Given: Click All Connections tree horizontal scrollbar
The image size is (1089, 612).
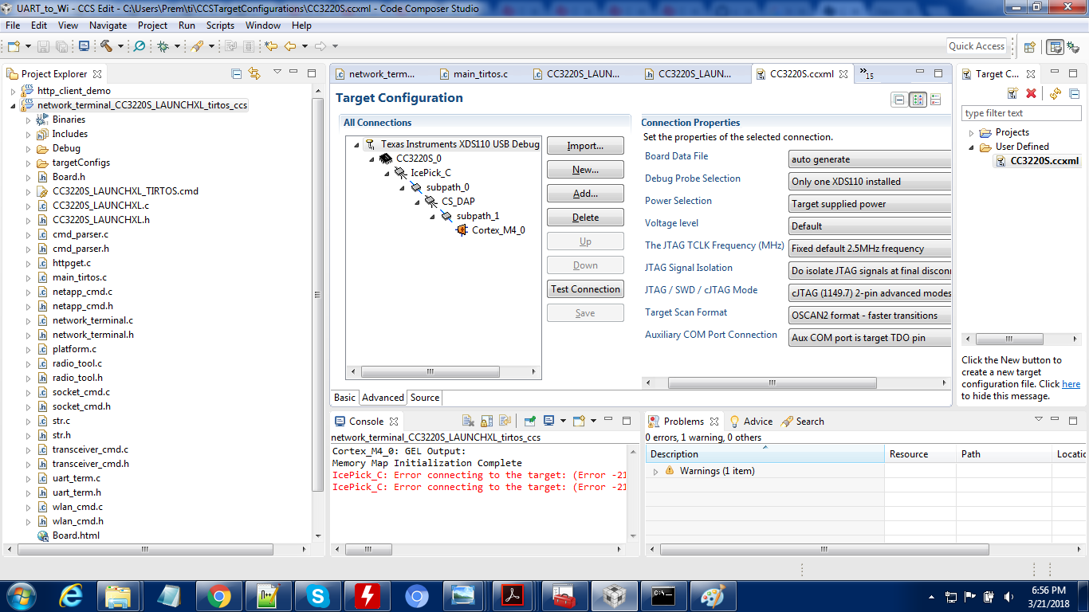Looking at the screenshot, I should (430, 372).
